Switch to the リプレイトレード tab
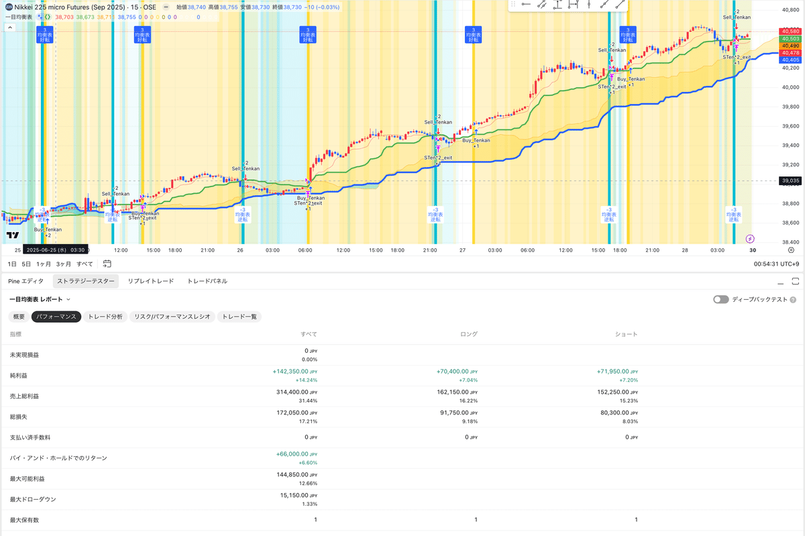 point(151,281)
